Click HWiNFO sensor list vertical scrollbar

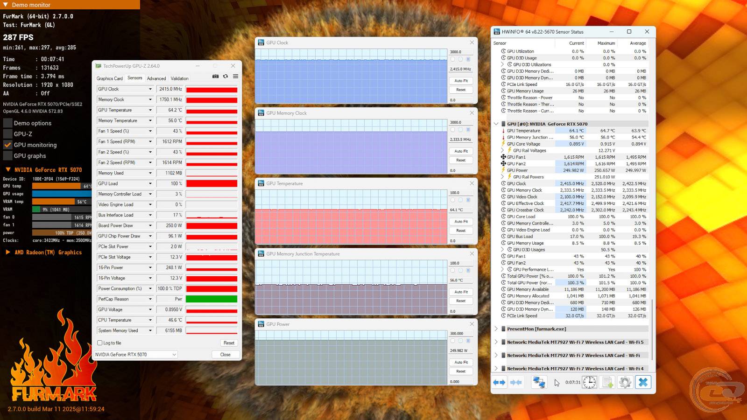coord(652,329)
